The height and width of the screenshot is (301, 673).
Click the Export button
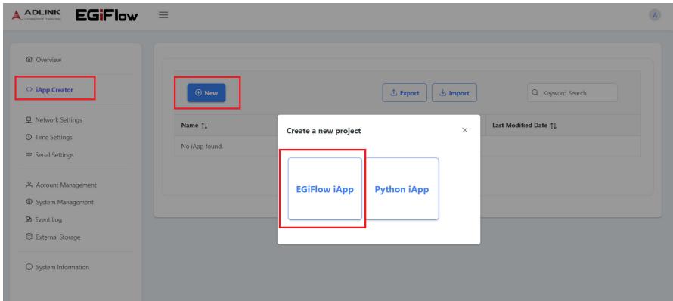(x=405, y=93)
